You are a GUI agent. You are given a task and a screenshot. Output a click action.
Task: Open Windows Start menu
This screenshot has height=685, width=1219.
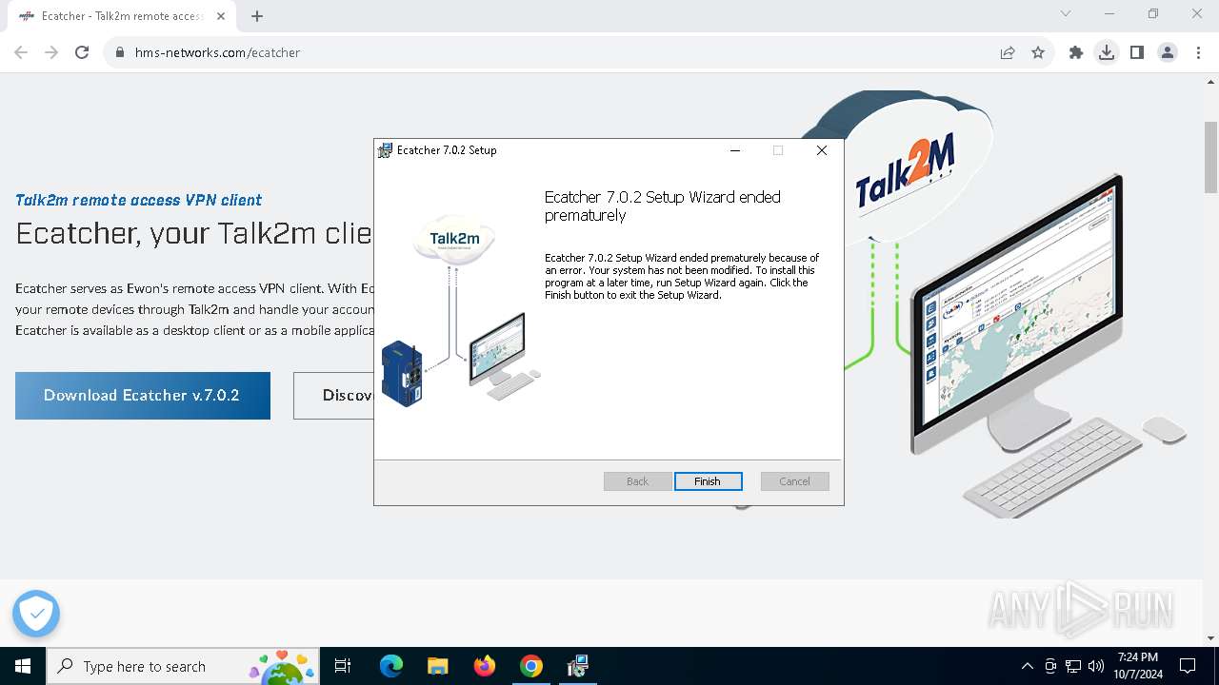pyautogui.click(x=23, y=666)
